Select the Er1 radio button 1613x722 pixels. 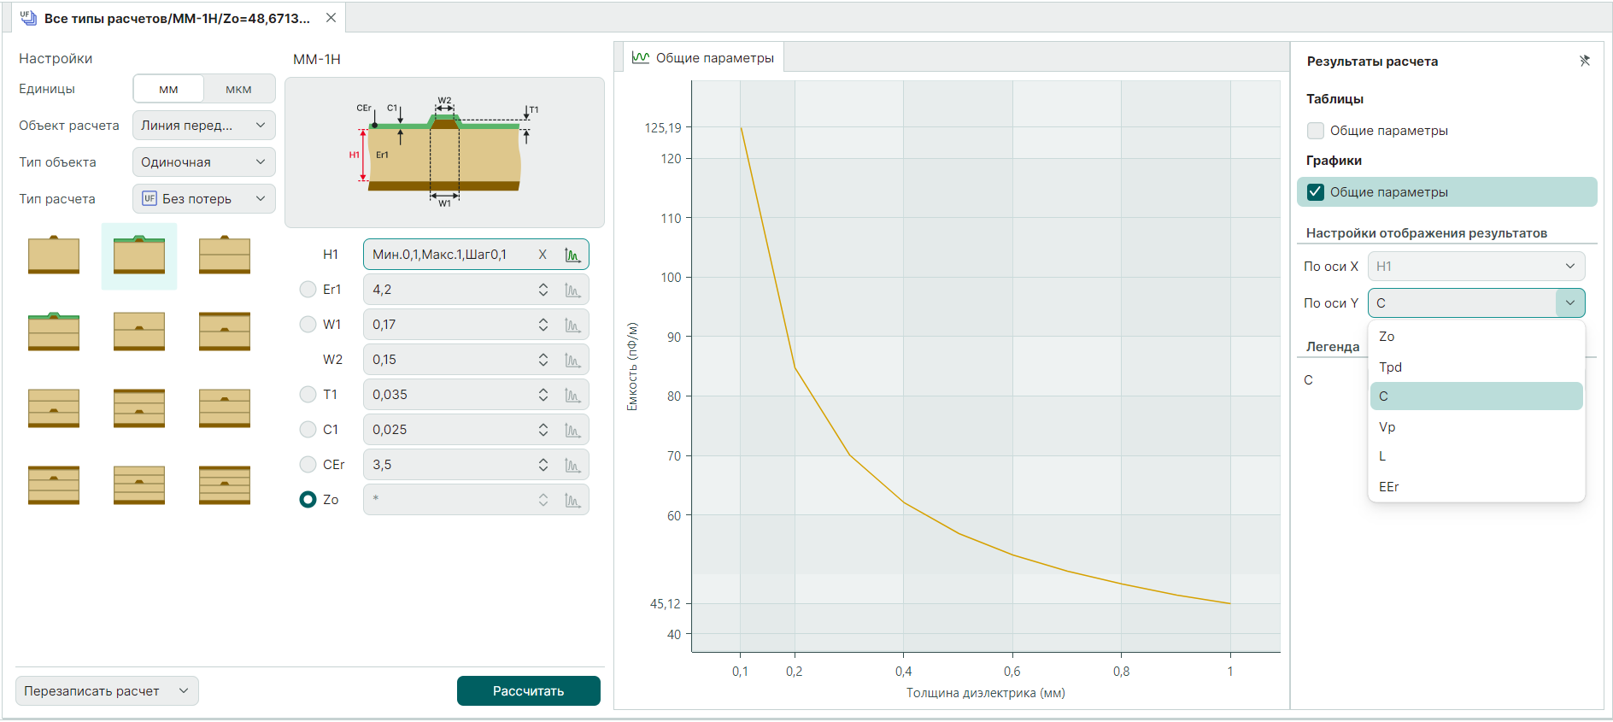pyautogui.click(x=308, y=290)
